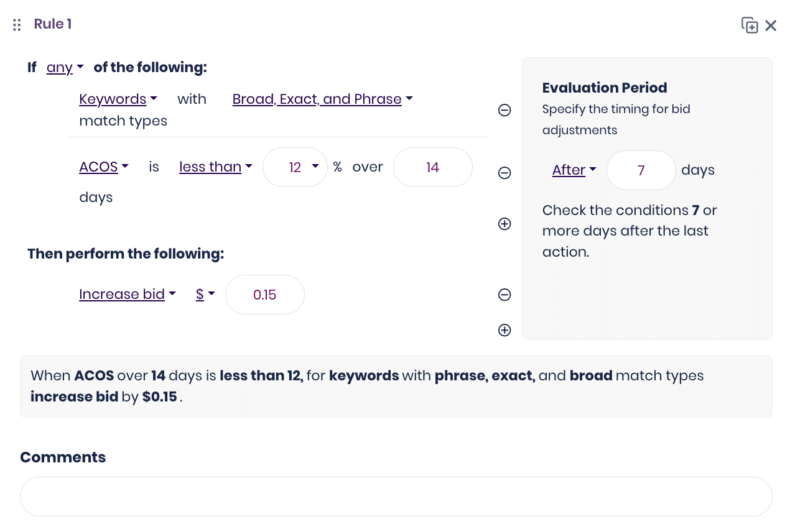This screenshot has height=532, width=790.
Task: Switch the $ bid unit dropdown
Action: point(205,294)
